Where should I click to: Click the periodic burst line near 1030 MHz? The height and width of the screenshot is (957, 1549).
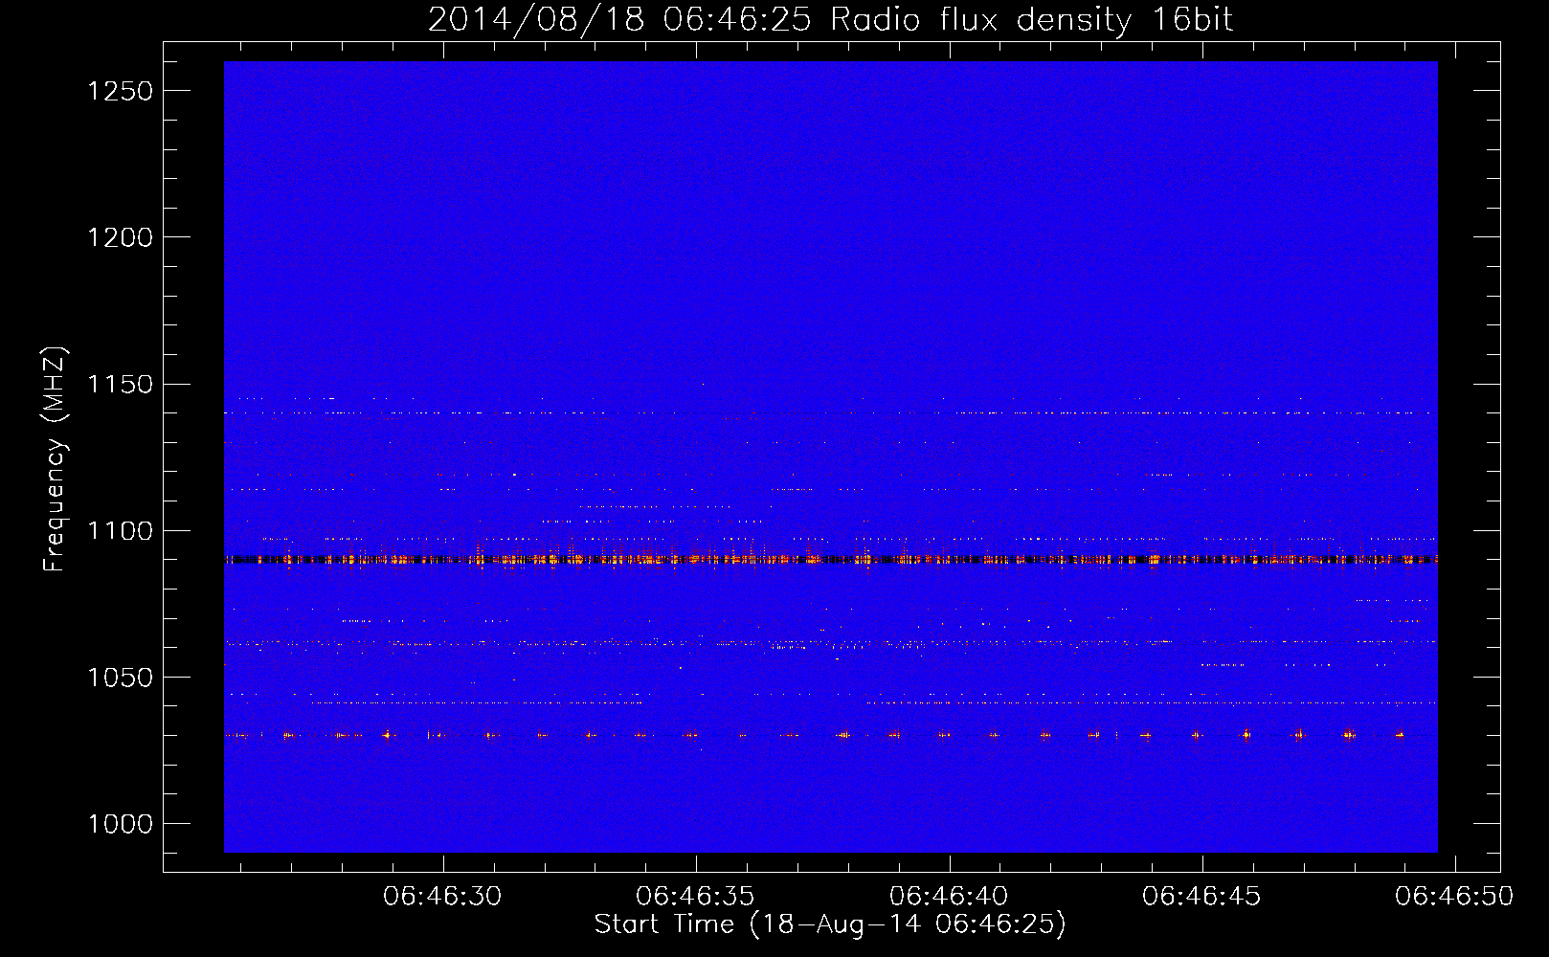coord(831,735)
